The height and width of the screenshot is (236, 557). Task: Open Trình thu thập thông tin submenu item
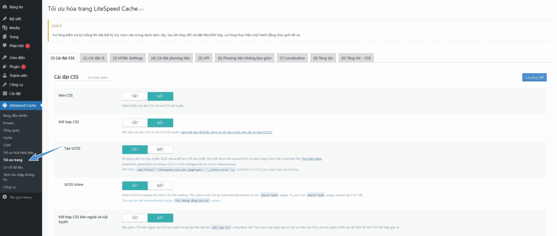pyautogui.click(x=19, y=177)
